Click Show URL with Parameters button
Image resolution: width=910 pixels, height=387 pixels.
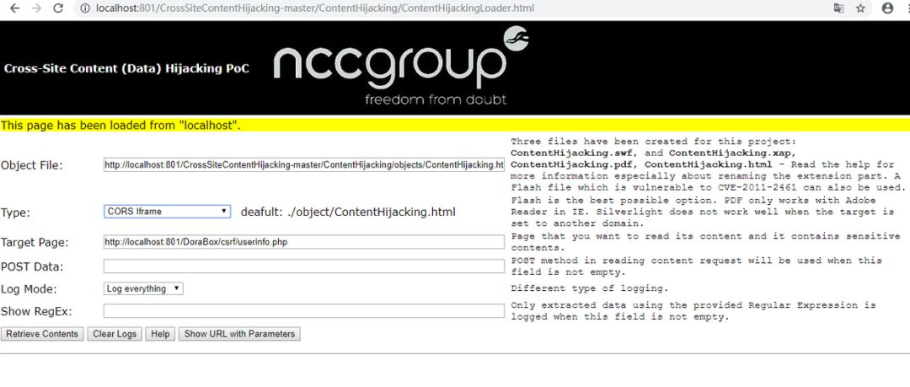coord(239,334)
